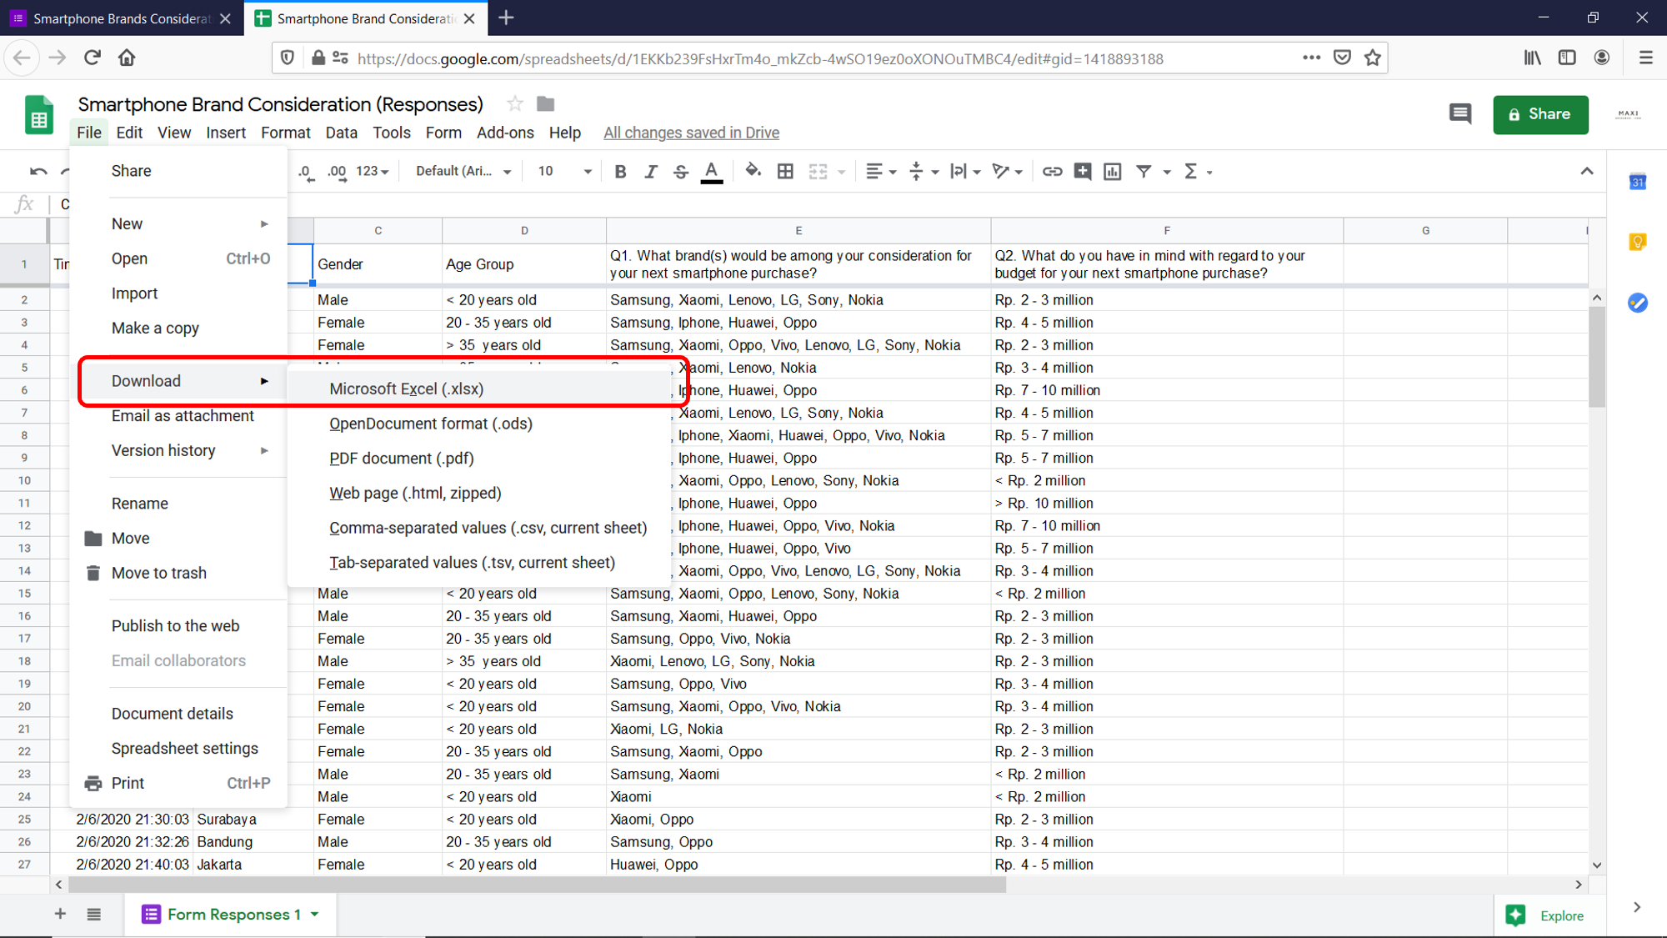
Task: Open Form Responses 1 tab dropdown arrow
Action: click(x=315, y=915)
